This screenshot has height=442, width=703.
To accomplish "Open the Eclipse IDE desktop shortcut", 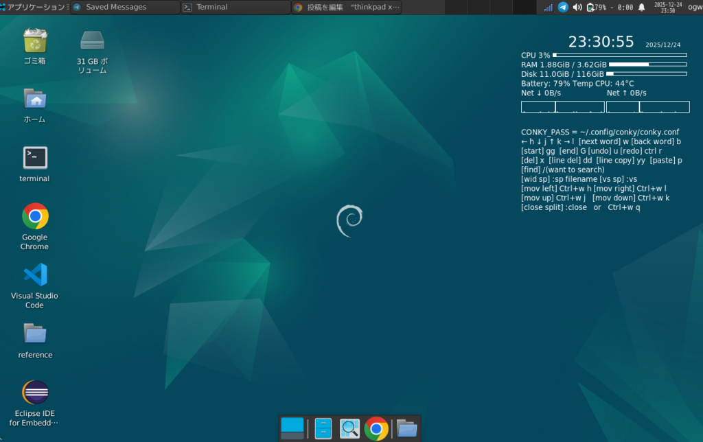I will [35, 393].
